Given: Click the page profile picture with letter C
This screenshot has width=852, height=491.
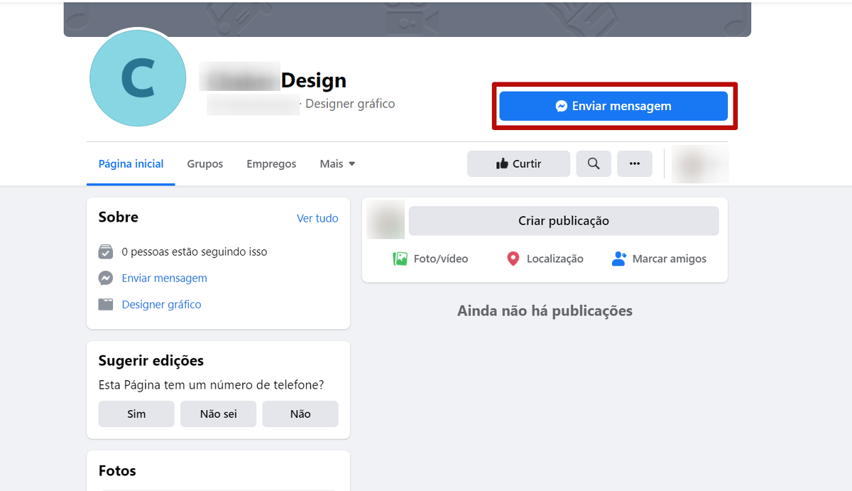Looking at the screenshot, I should point(138,78).
